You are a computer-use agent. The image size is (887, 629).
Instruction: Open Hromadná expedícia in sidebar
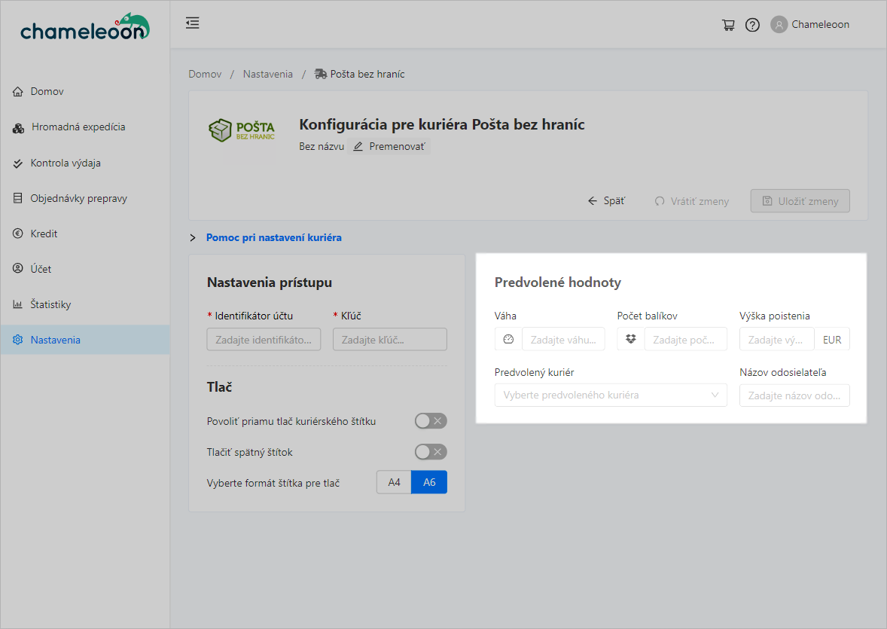(x=78, y=127)
